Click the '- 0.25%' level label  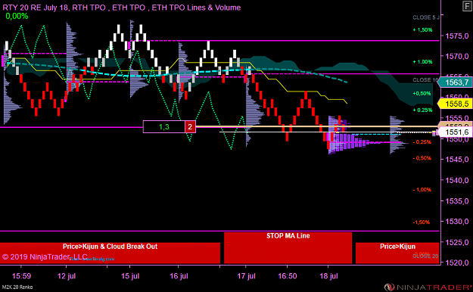pyautogui.click(x=422, y=142)
